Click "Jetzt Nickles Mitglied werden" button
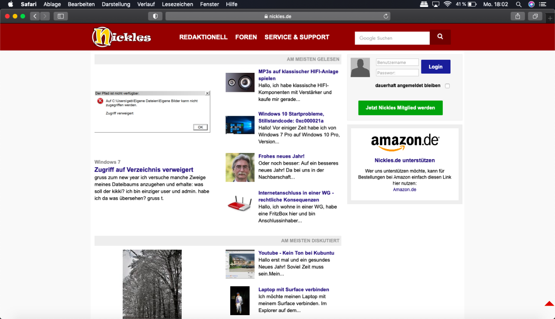The height and width of the screenshot is (319, 555). click(x=400, y=108)
